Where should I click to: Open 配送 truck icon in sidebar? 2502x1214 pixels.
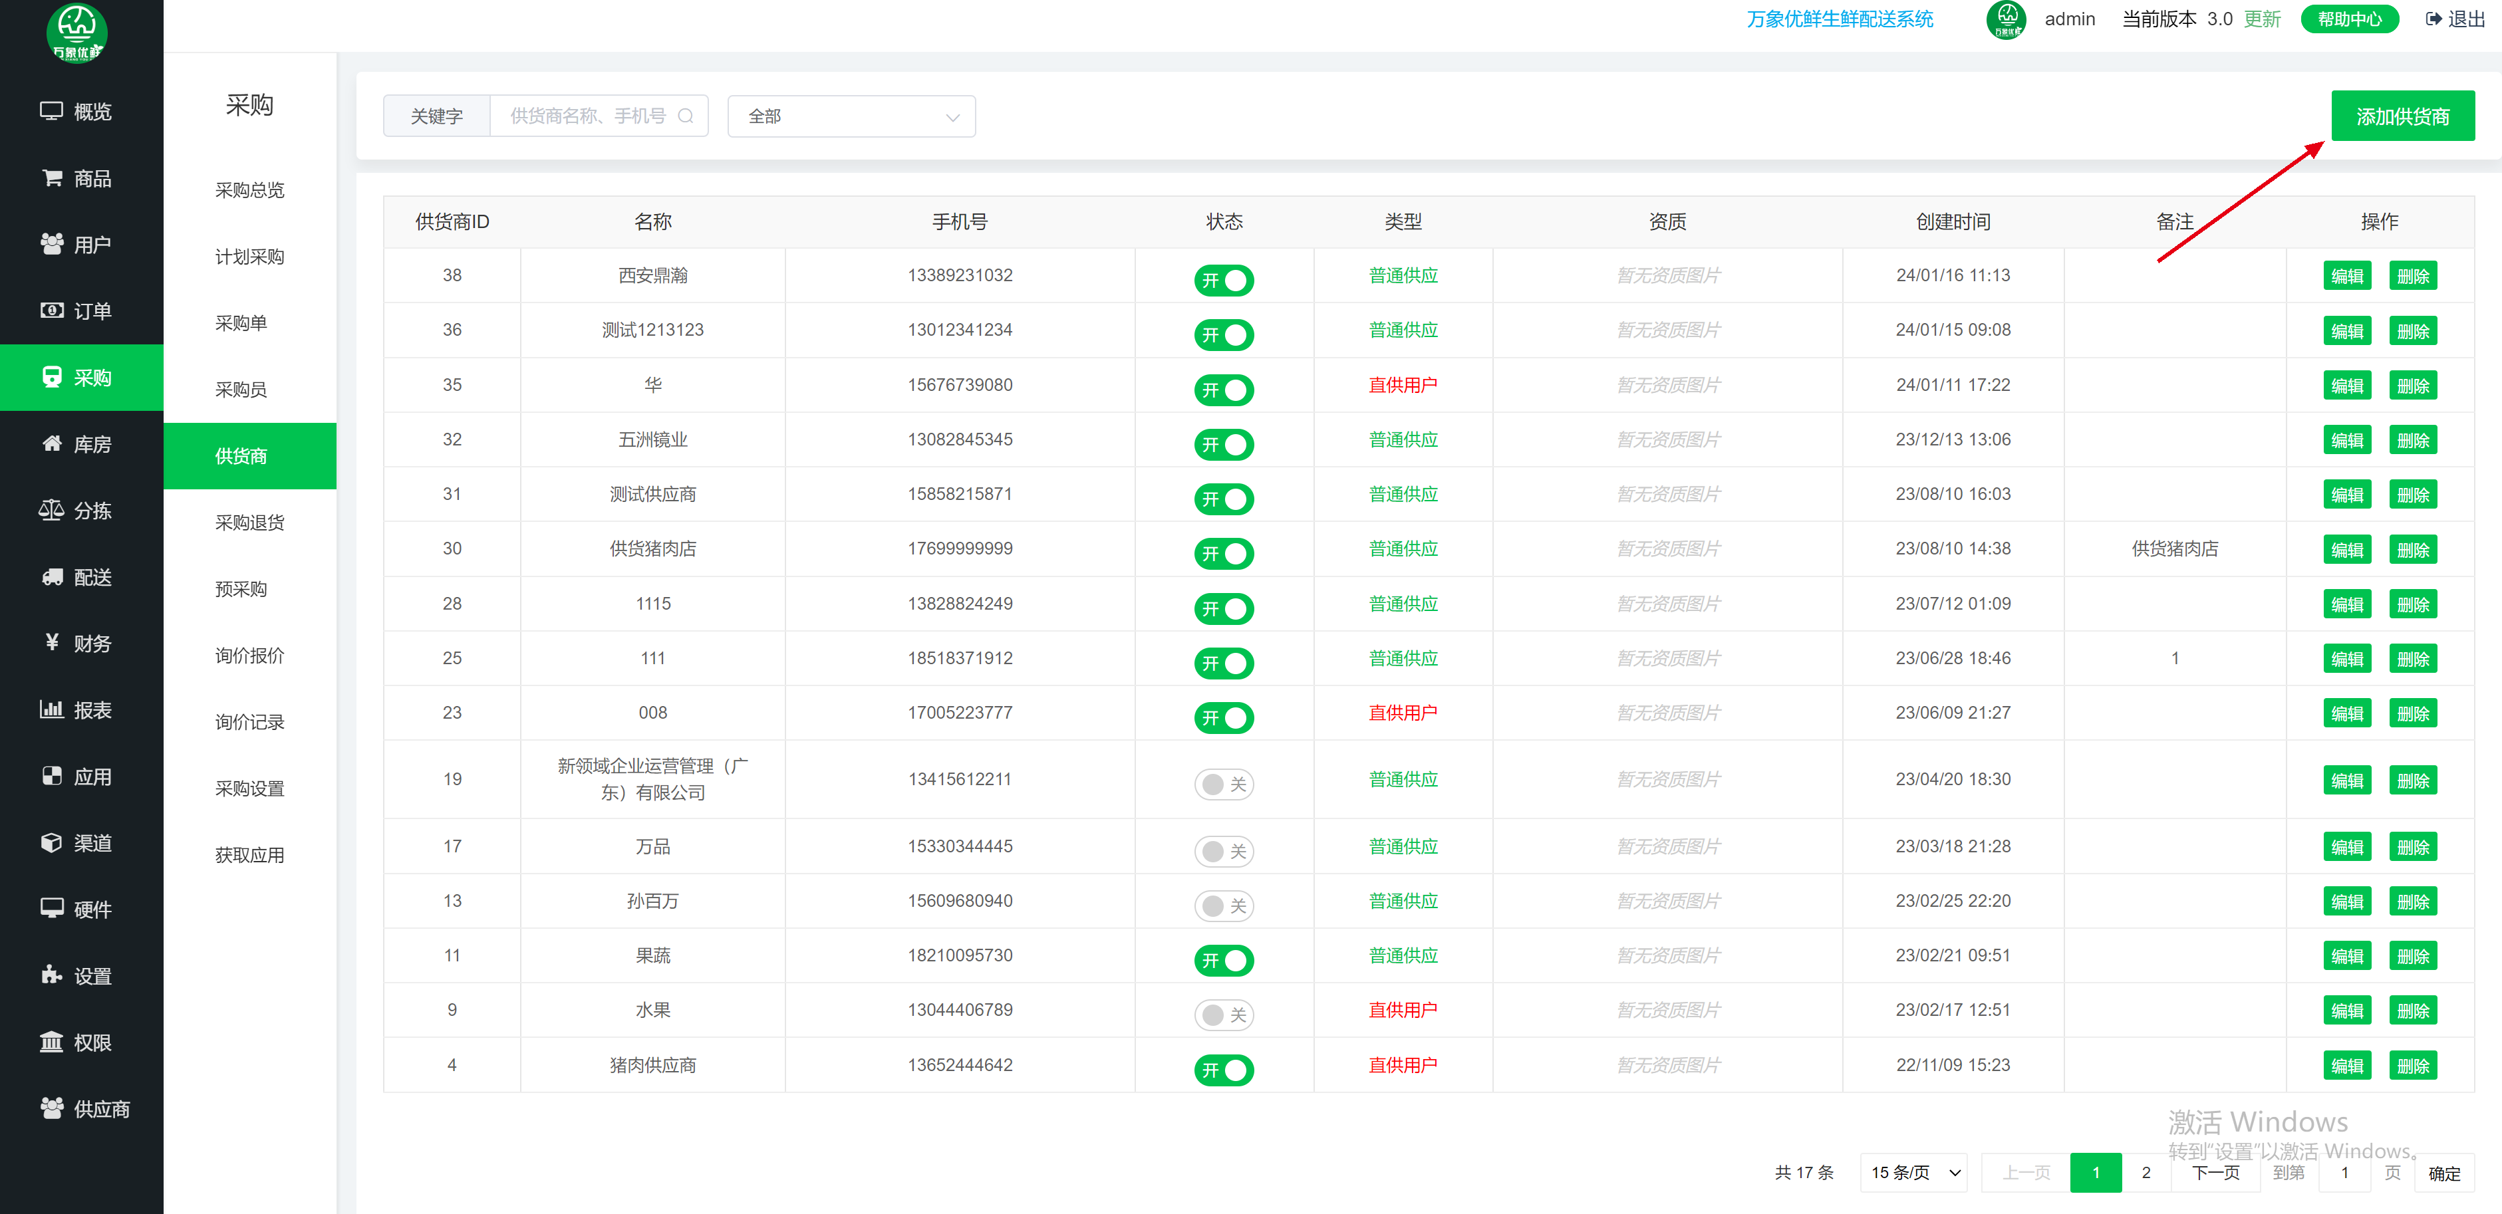51,577
